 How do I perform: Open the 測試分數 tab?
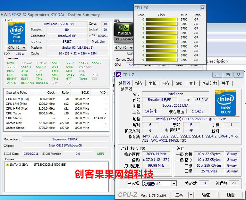pyautogui.click(x=209, y=83)
